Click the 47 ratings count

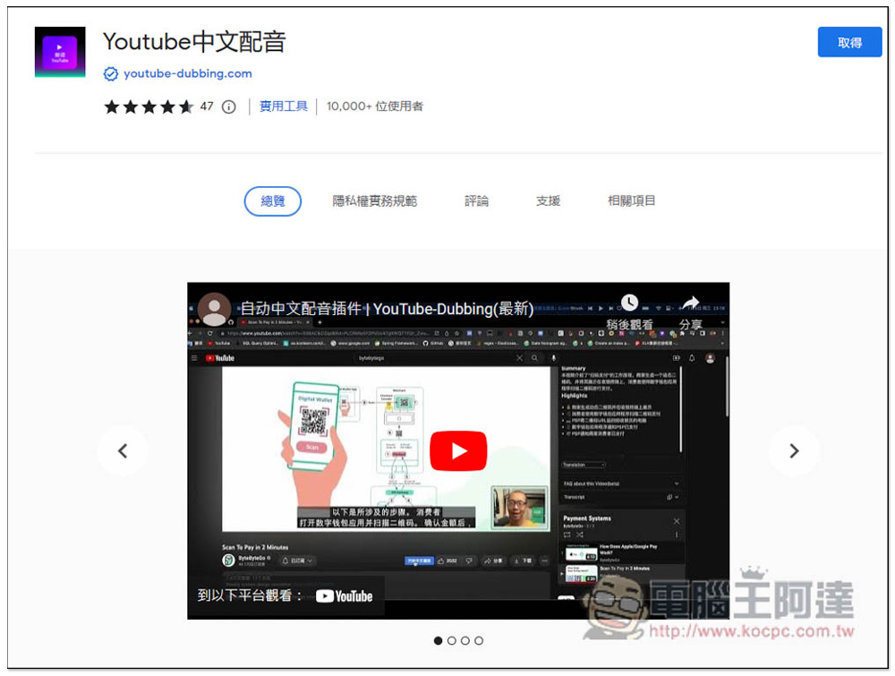(207, 107)
